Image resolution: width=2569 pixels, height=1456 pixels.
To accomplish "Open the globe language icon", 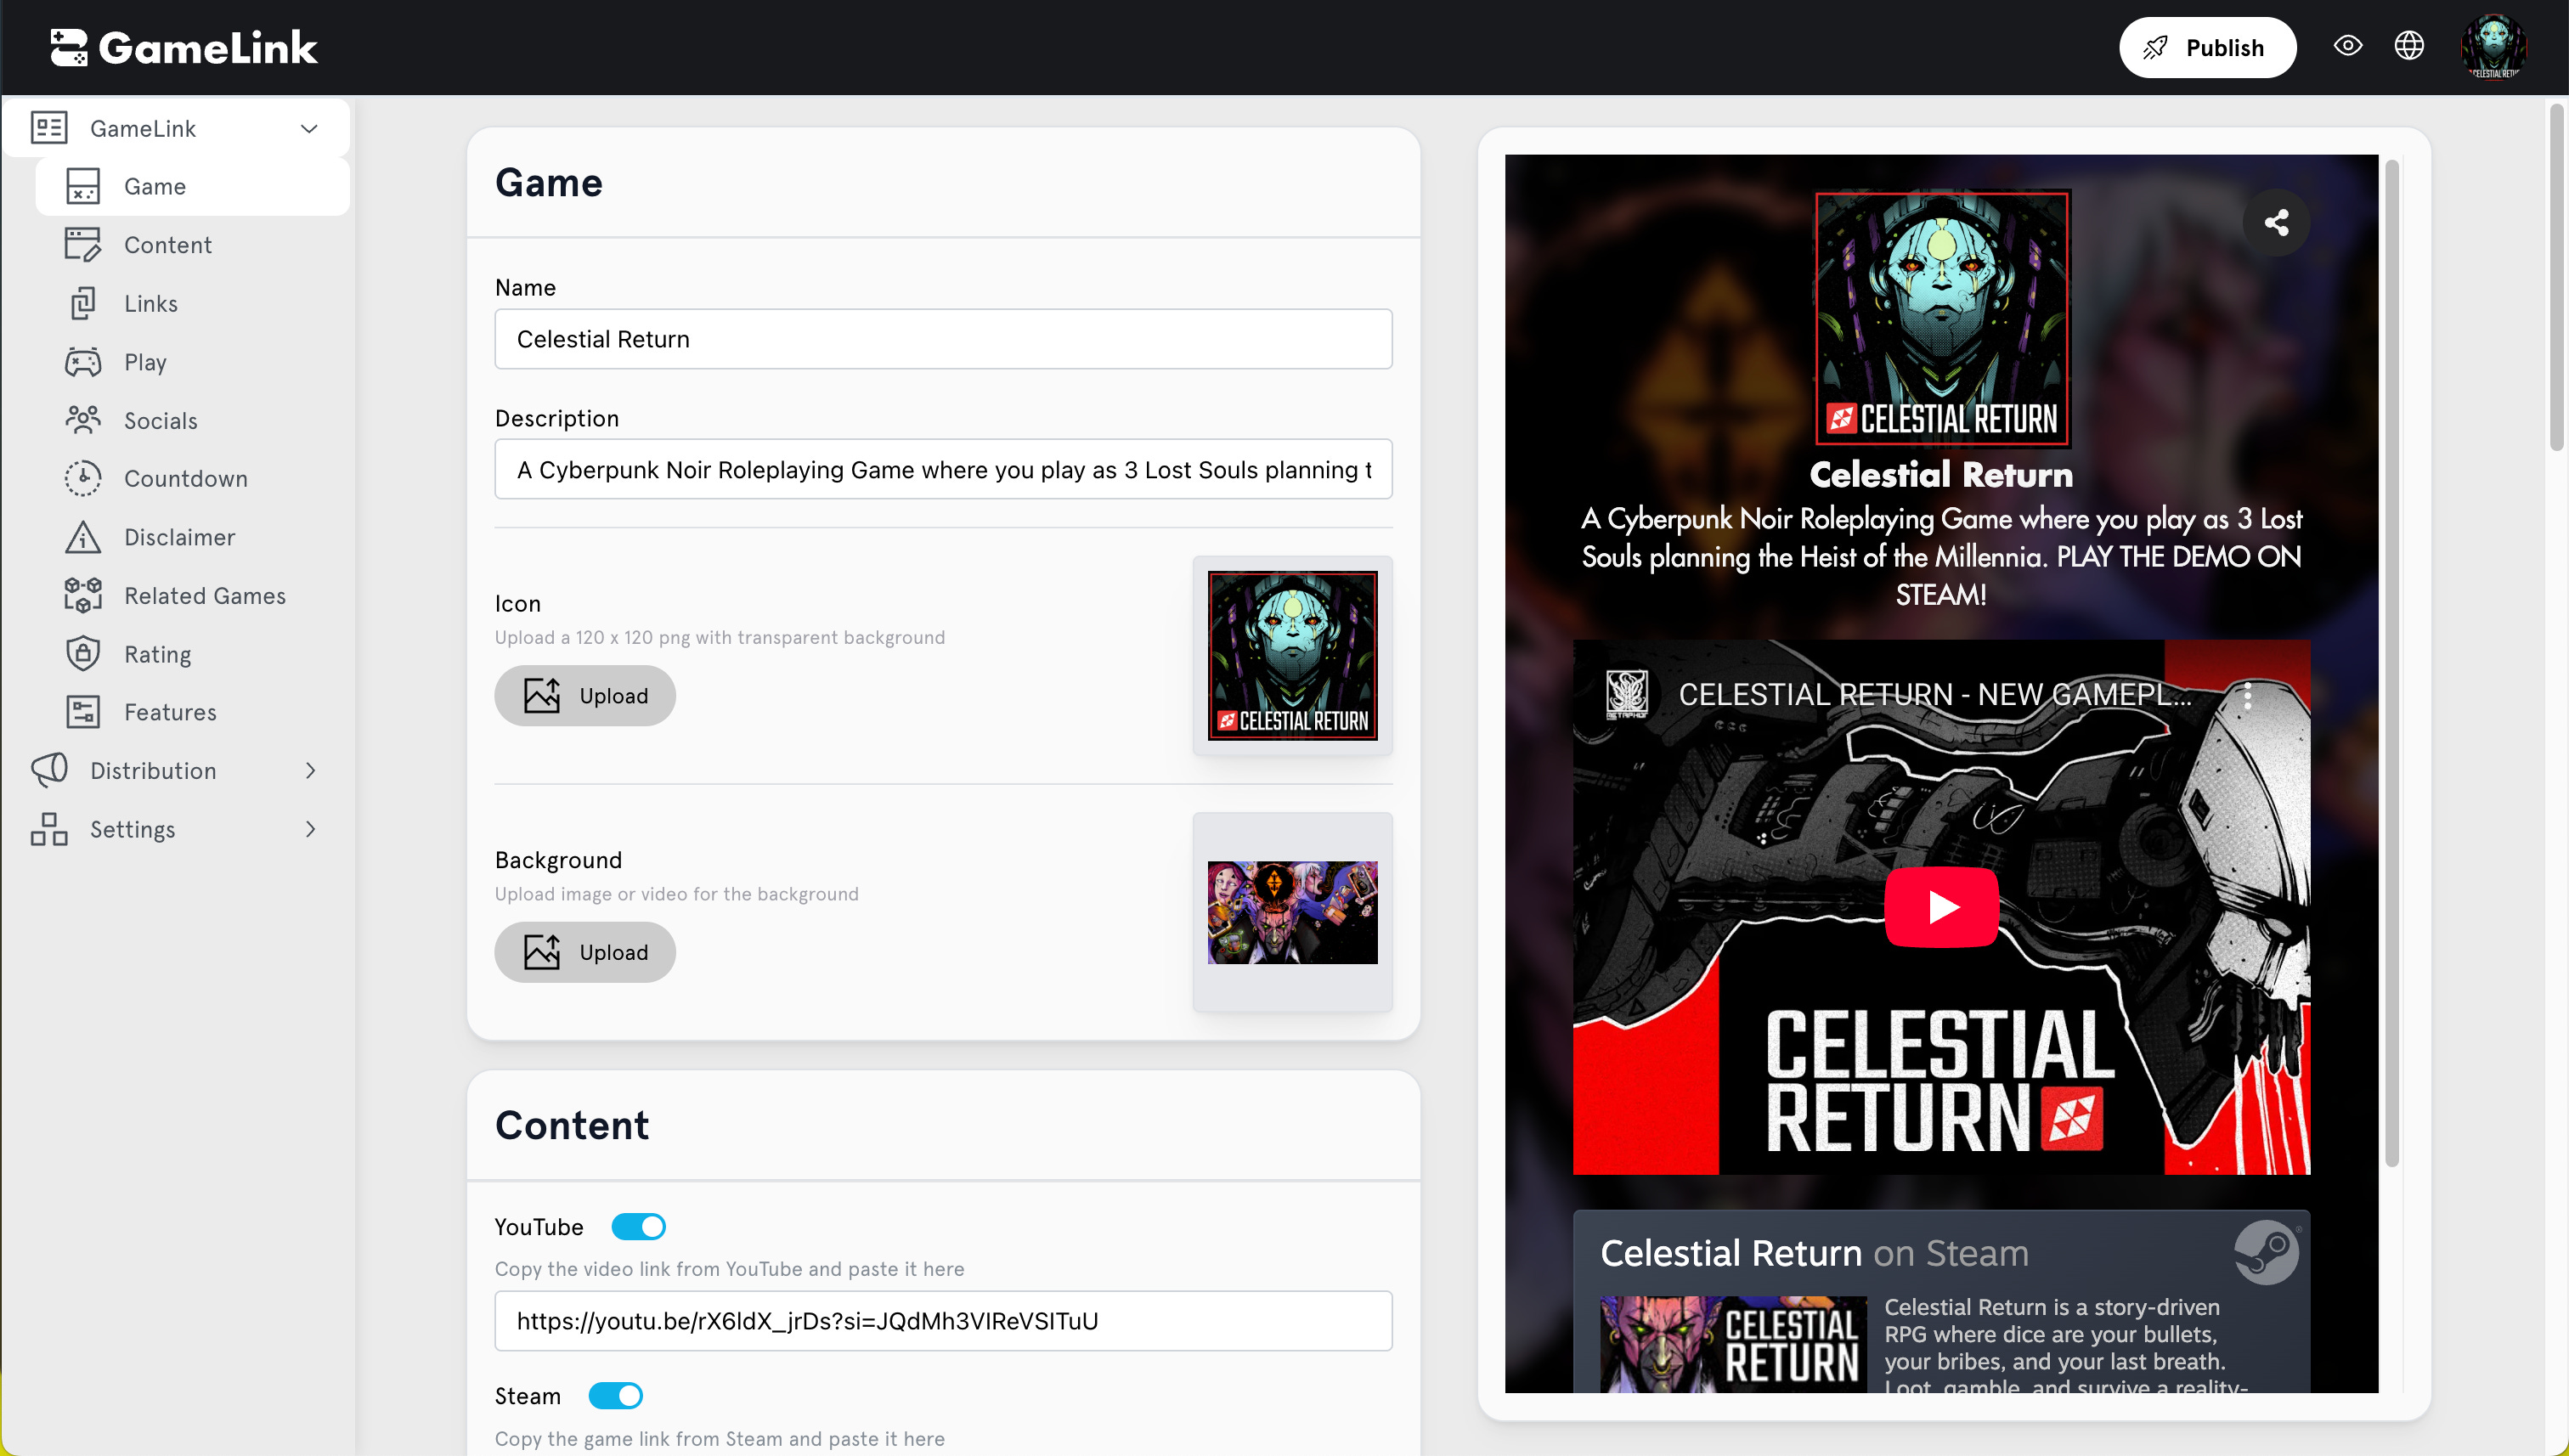I will tap(2408, 46).
